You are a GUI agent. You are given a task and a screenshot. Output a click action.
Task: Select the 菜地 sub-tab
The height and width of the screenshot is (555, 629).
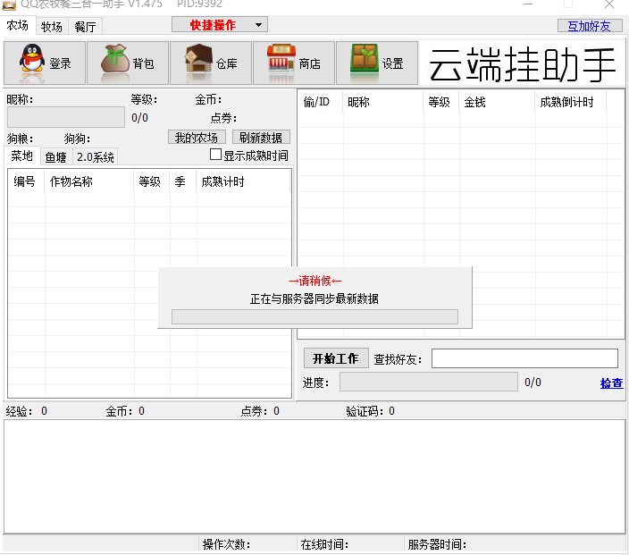(21, 156)
